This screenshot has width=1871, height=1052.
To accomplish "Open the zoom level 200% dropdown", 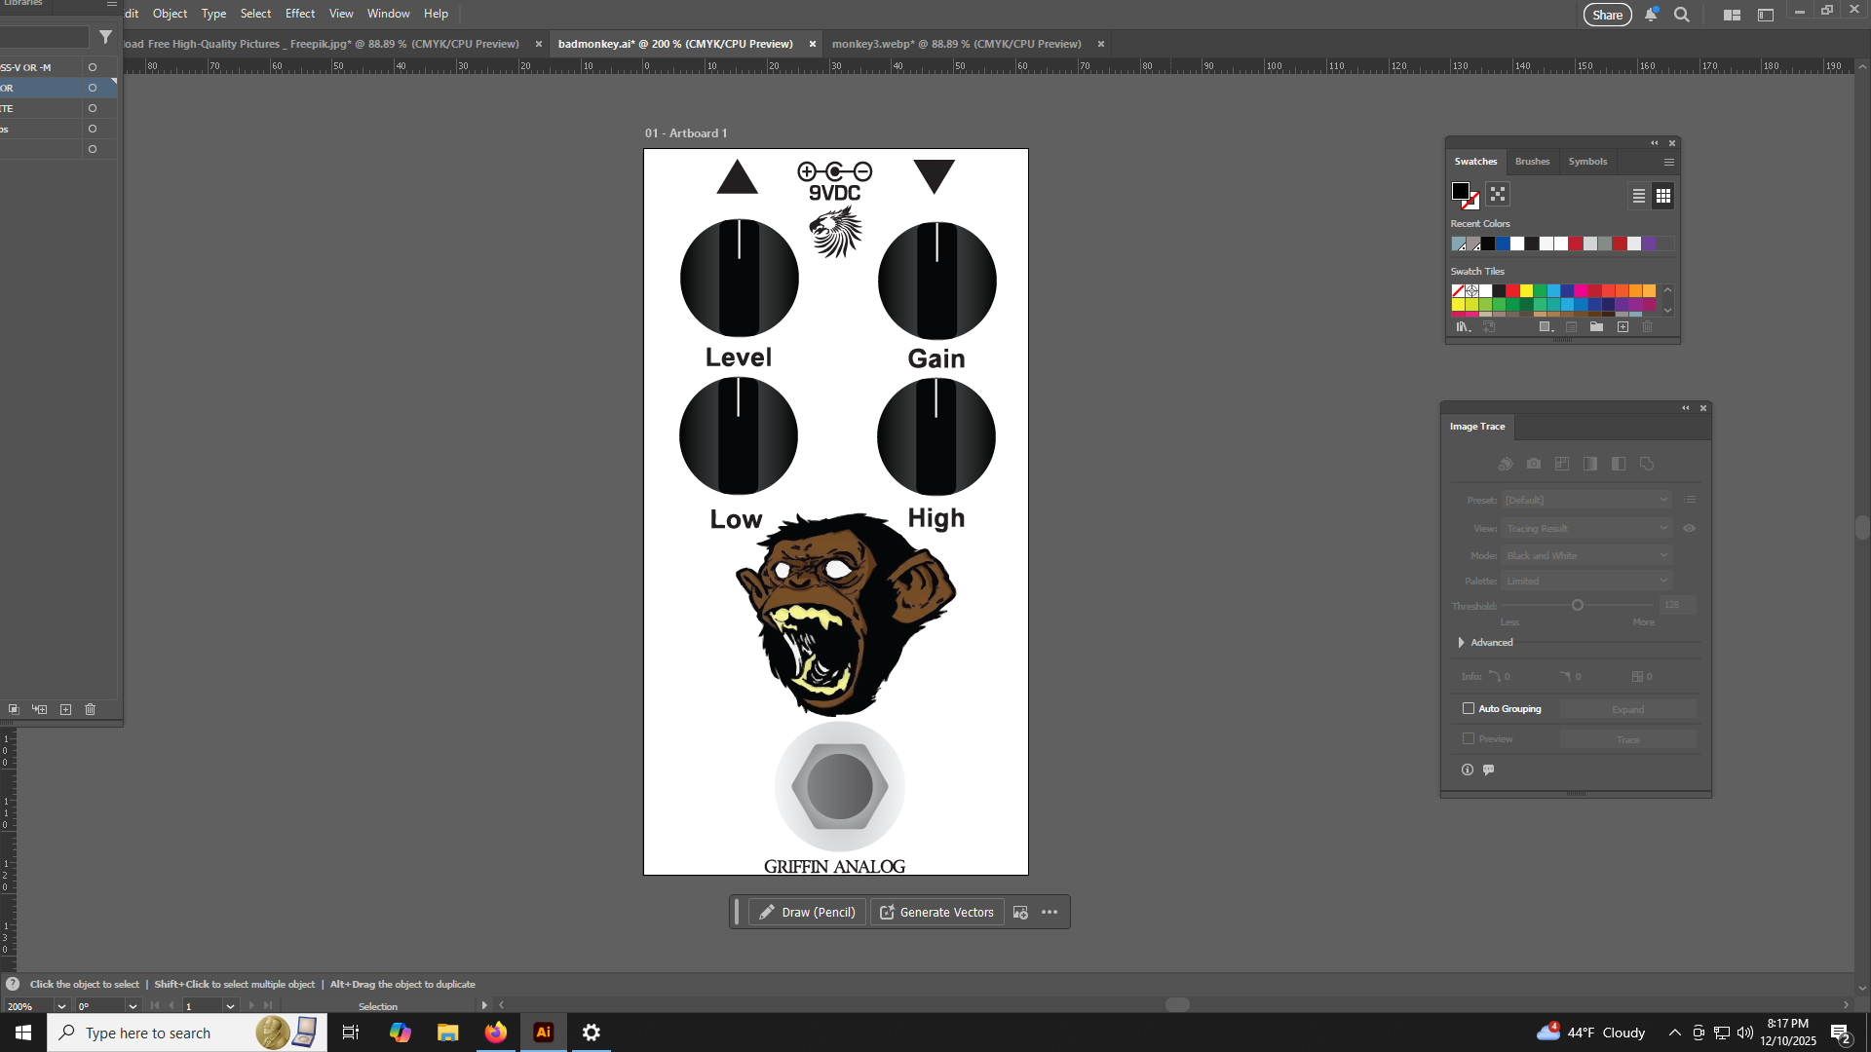I will (x=61, y=1006).
